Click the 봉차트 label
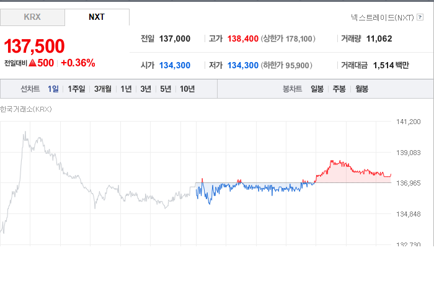 coord(292,89)
